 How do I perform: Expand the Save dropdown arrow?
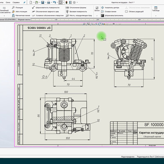45,2
